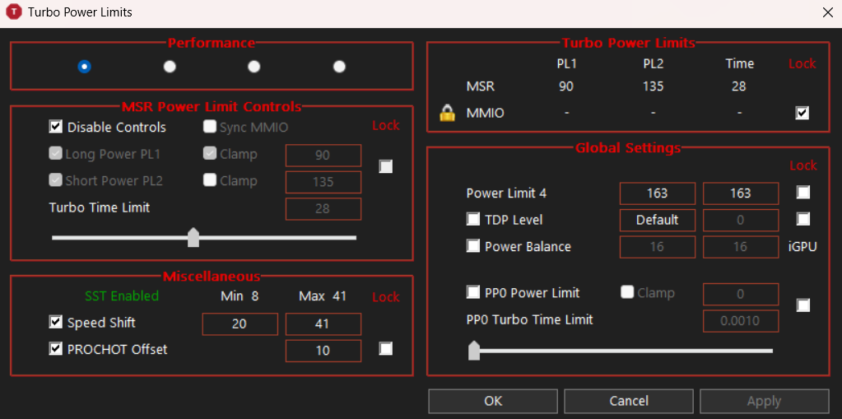
Task: Select the first Performance profile radio button
Action: click(84, 67)
